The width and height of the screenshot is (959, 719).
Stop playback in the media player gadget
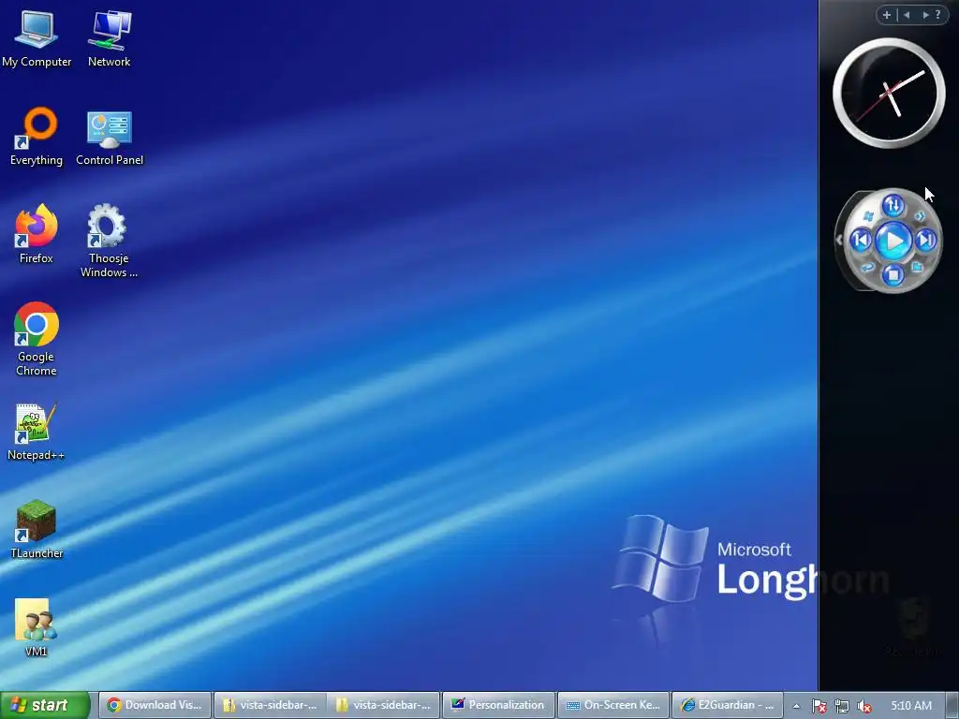[x=893, y=274]
